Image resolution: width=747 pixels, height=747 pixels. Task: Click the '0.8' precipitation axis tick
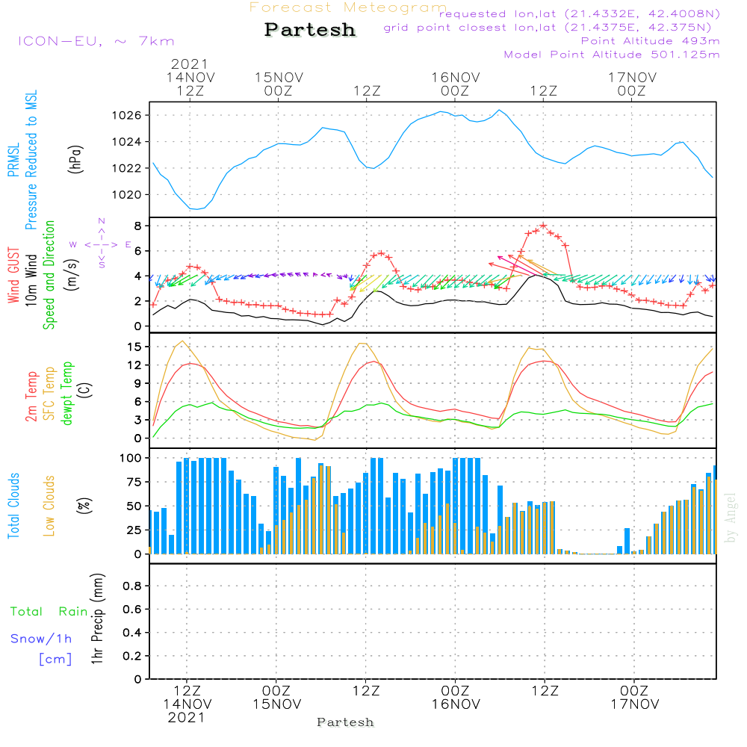(x=132, y=586)
